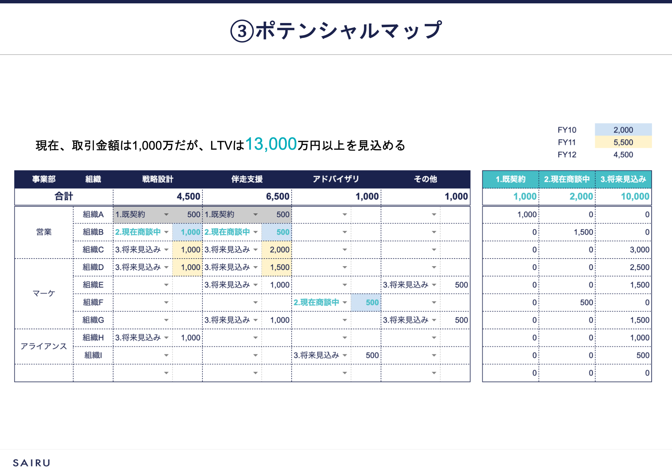This screenshot has height=475, width=672.
Task: Open 組織F アドバイザリ status dropdown arrow
Action: [345, 302]
